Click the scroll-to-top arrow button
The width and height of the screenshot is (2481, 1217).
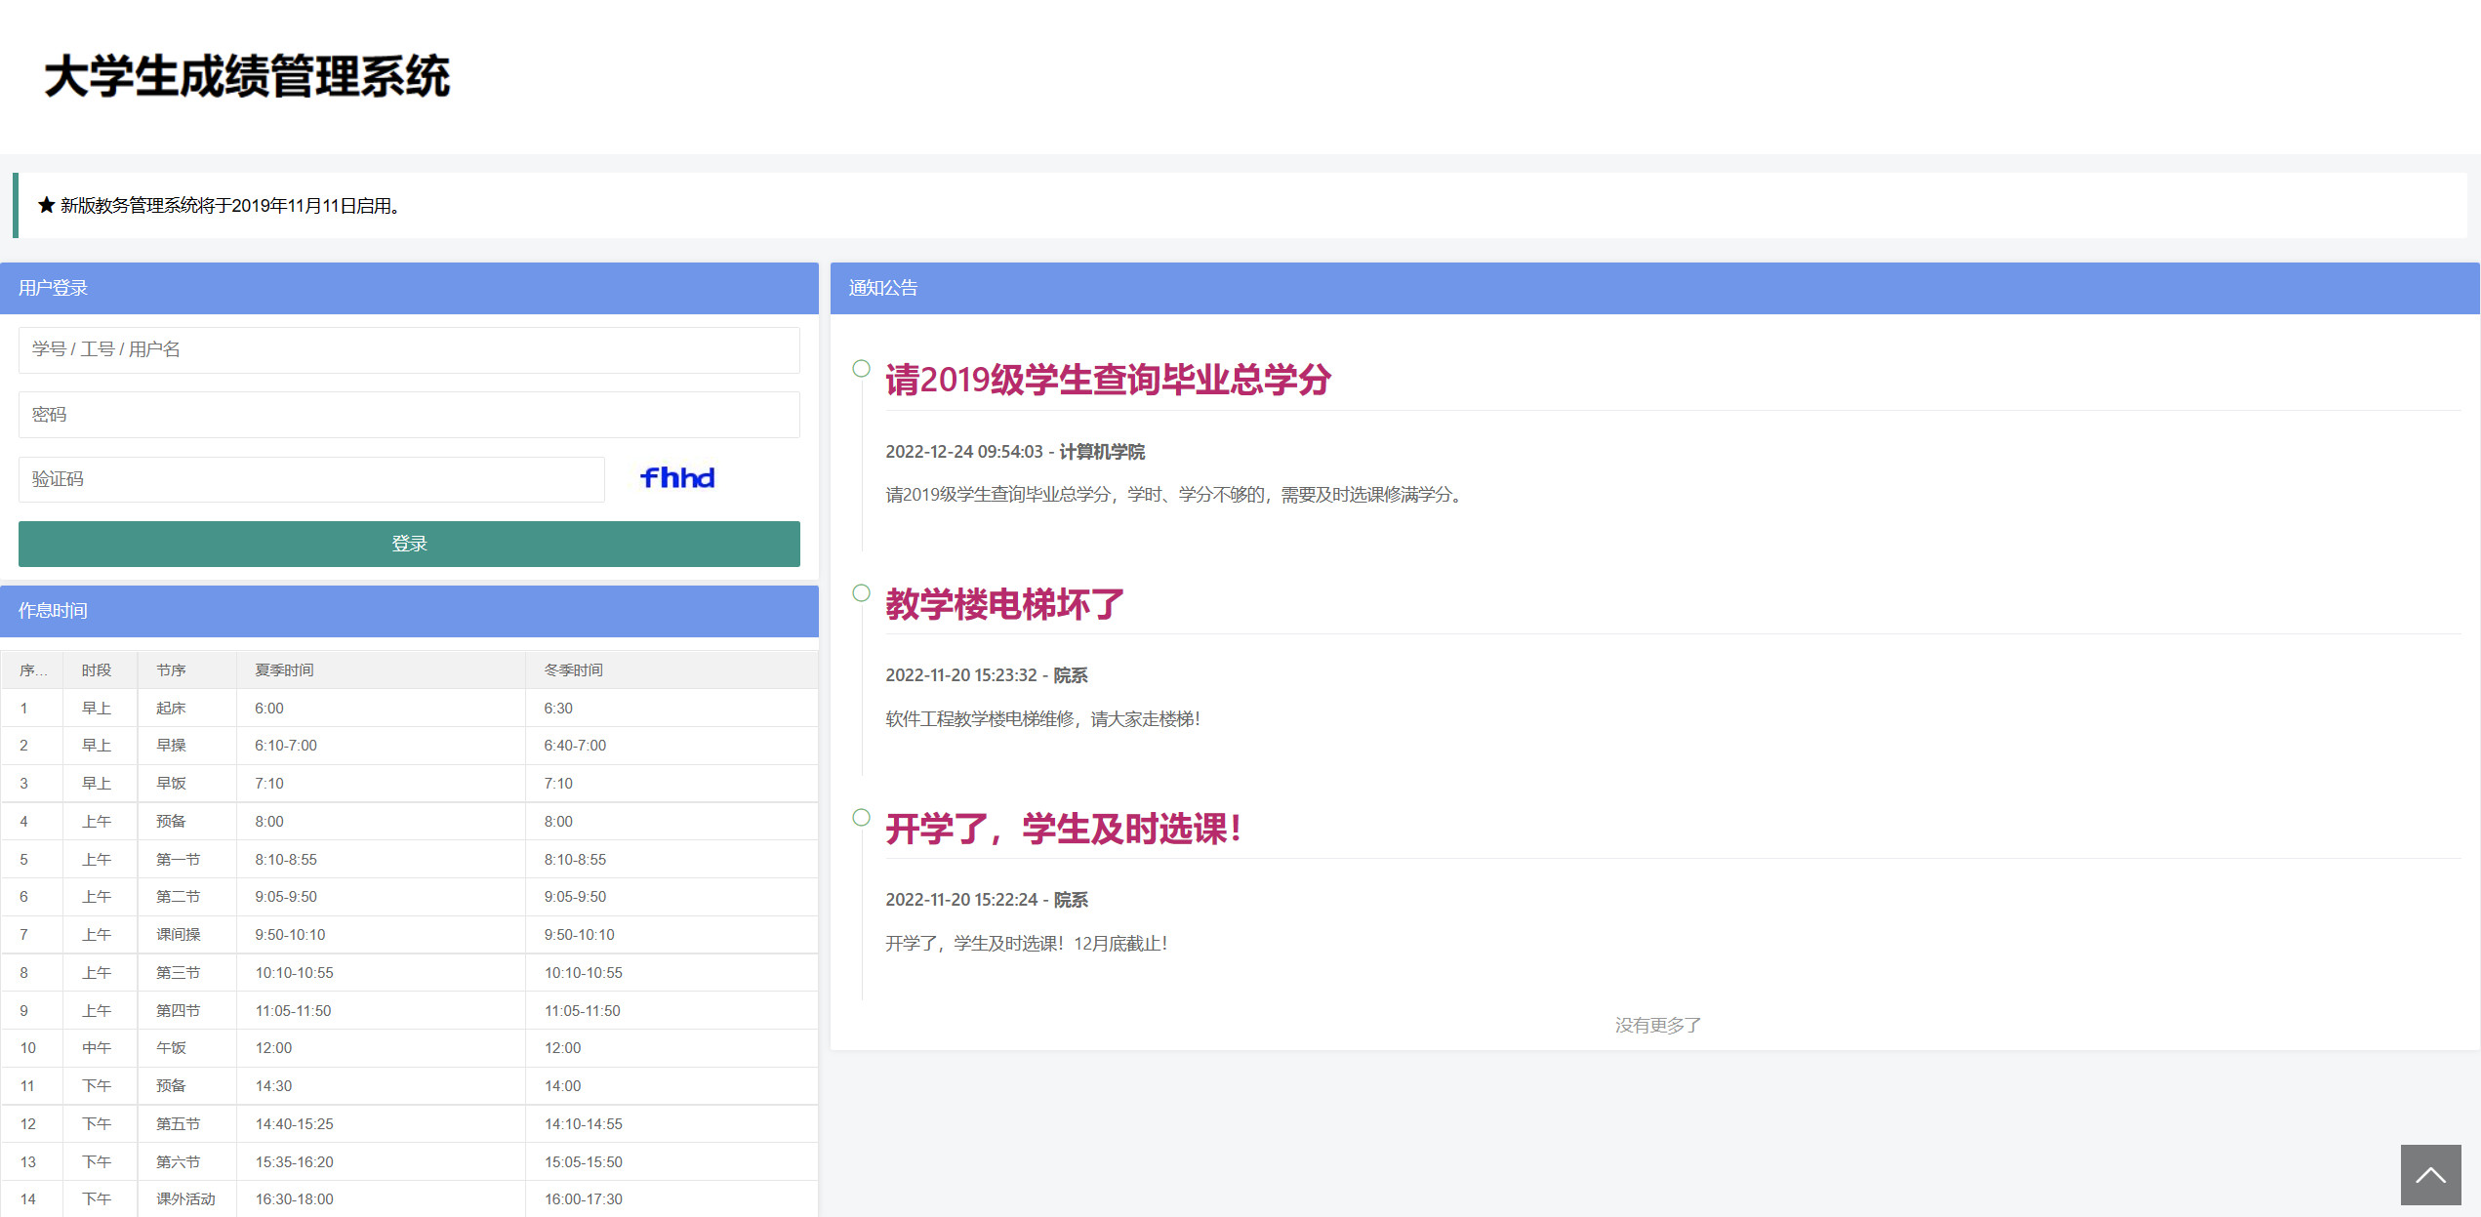point(2429,1174)
